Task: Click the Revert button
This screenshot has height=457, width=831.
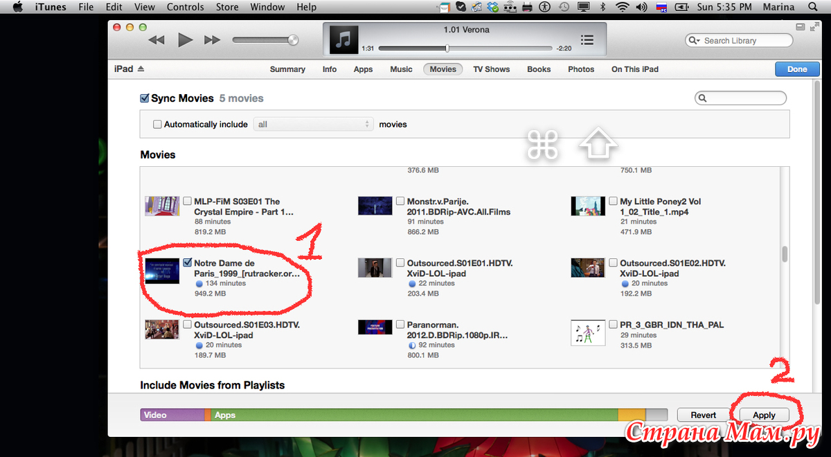Action: coord(703,415)
